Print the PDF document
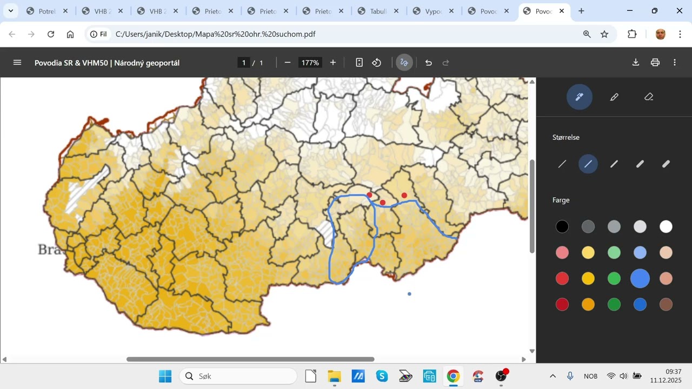 (x=655, y=63)
